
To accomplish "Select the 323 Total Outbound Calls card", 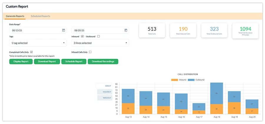I will click(x=214, y=30).
